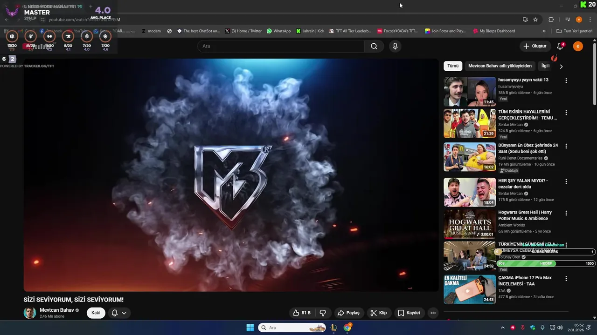Join channel via Katıl button
The image size is (597, 335).
(x=96, y=313)
